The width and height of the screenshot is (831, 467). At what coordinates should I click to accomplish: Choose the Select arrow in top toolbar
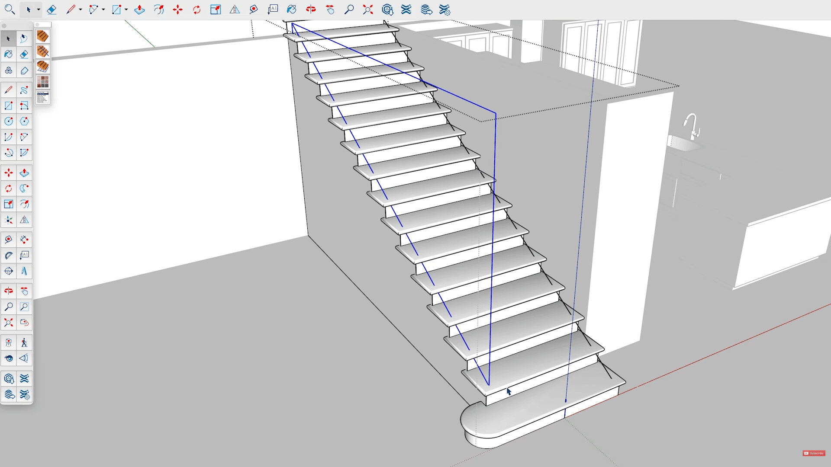(x=29, y=10)
